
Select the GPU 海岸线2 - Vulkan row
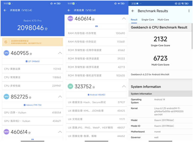pyautogui.click(x=33, y=121)
